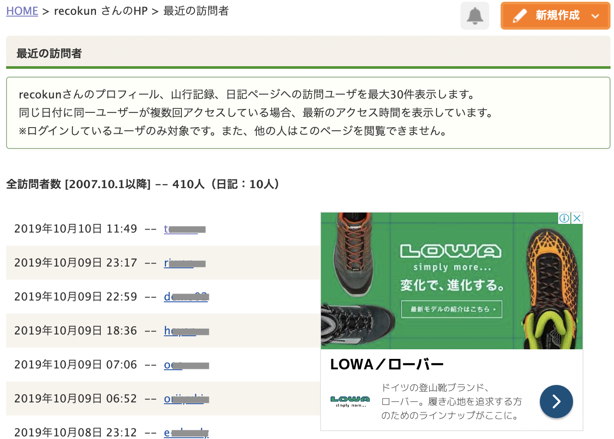The height and width of the screenshot is (439, 614).
Task: Click the ad description ドイツの登山靴ブランド text
Action: tap(451, 402)
